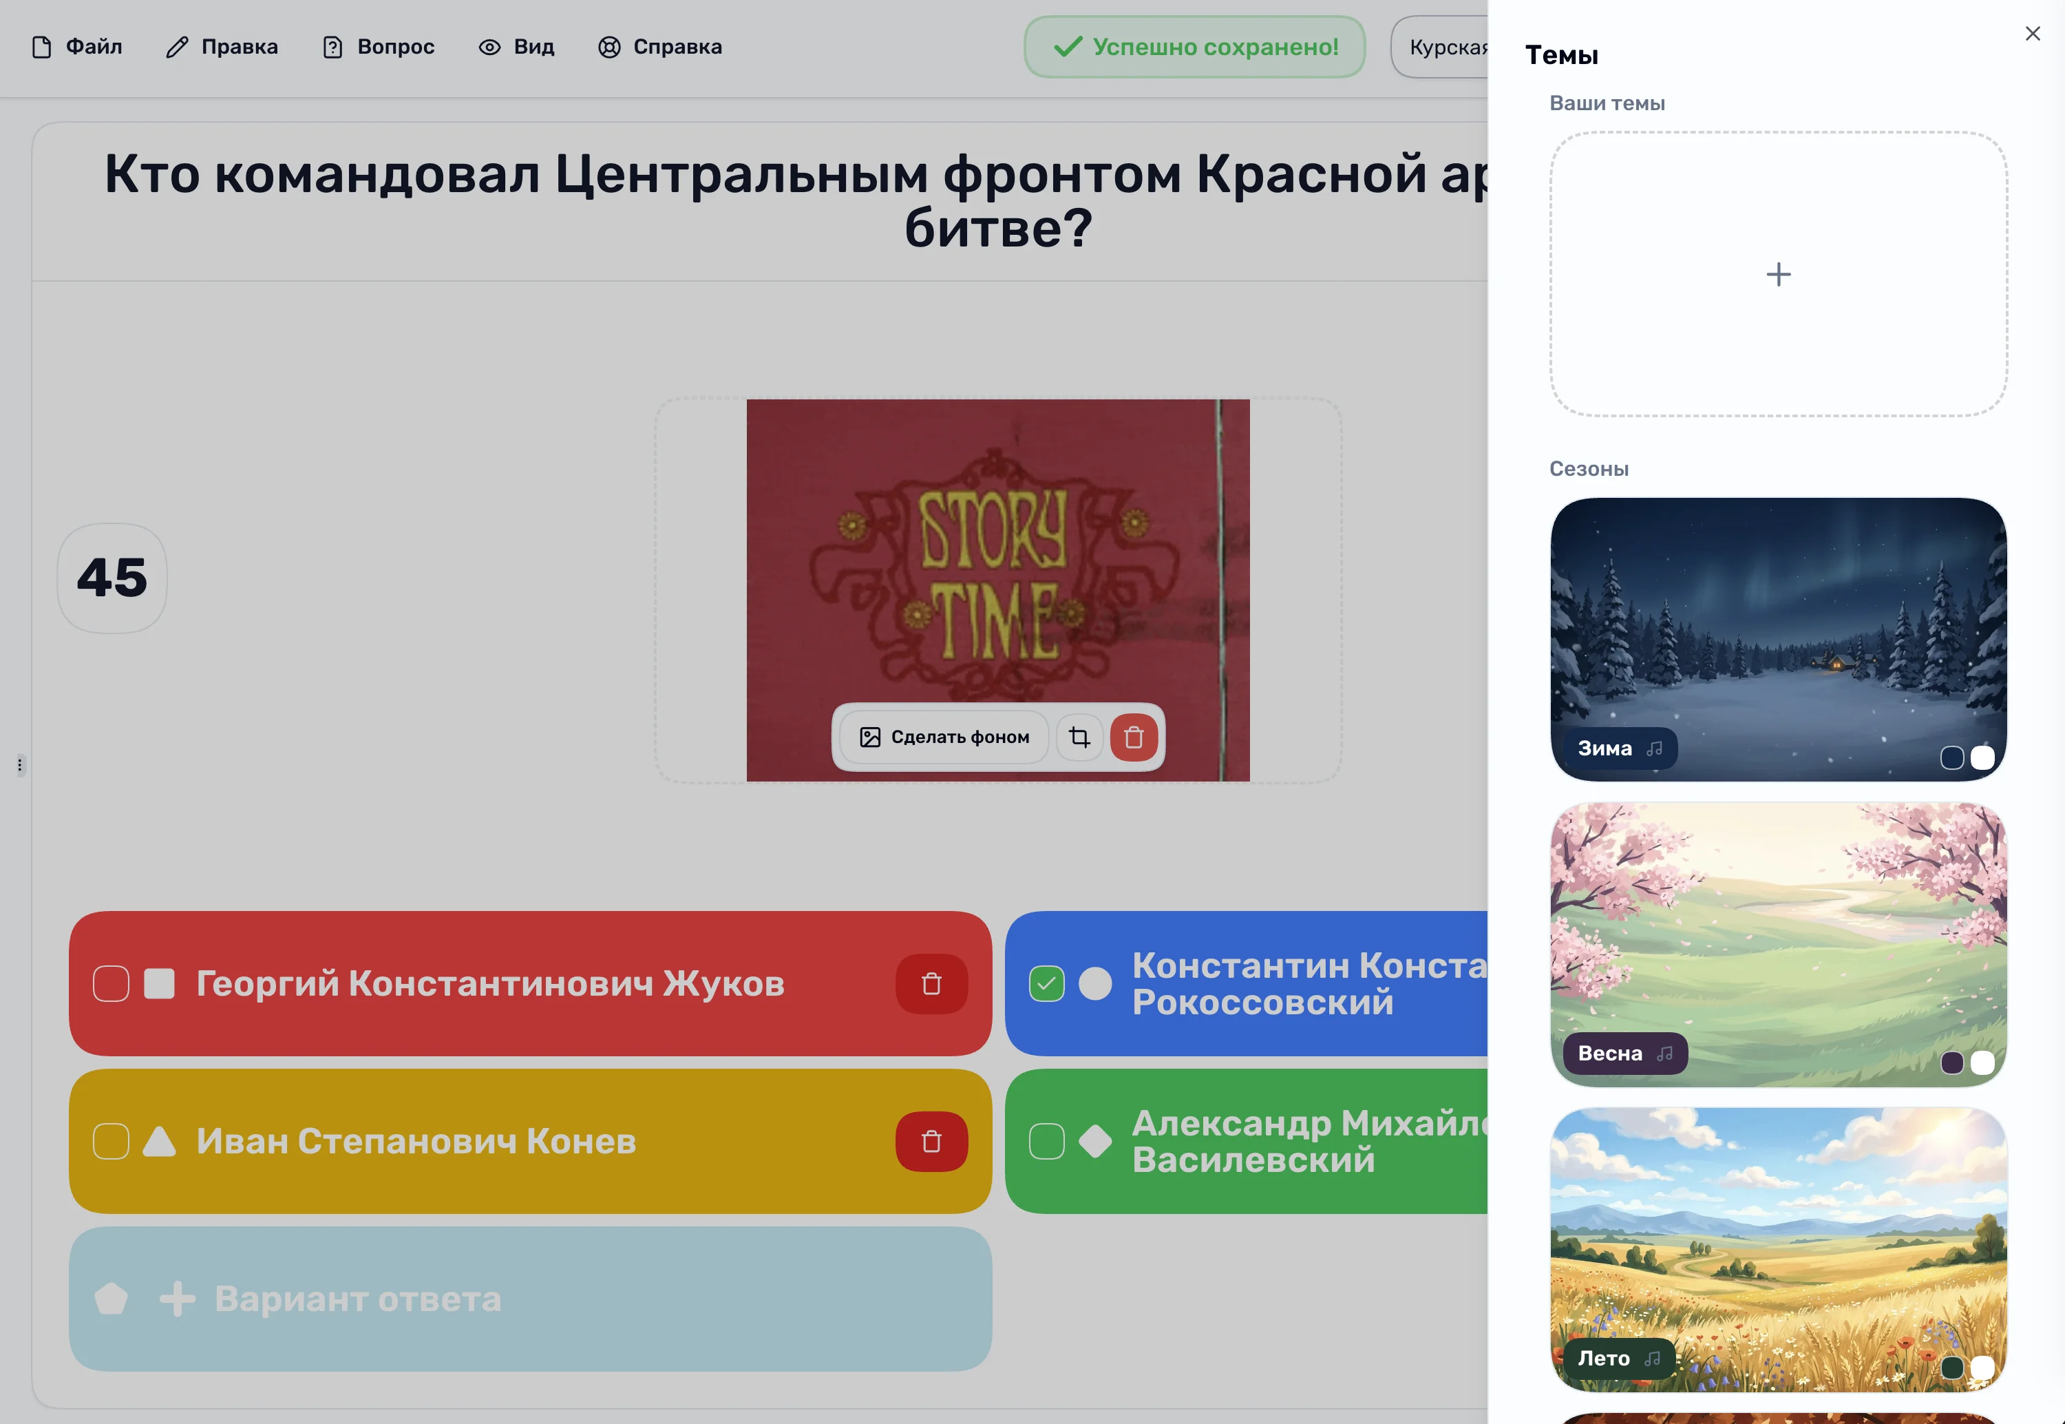This screenshot has width=2065, height=1424.
Task: Open the Вид menu
Action: (x=516, y=46)
